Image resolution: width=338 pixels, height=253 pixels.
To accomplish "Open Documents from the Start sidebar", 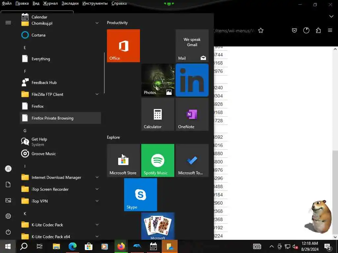I will coord(8,184).
